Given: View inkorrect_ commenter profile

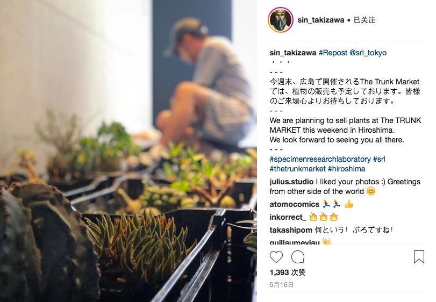Looking at the screenshot, I should click(x=288, y=217).
